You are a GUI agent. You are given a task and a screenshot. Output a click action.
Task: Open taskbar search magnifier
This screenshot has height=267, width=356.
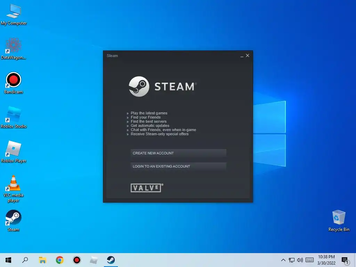tap(25, 260)
